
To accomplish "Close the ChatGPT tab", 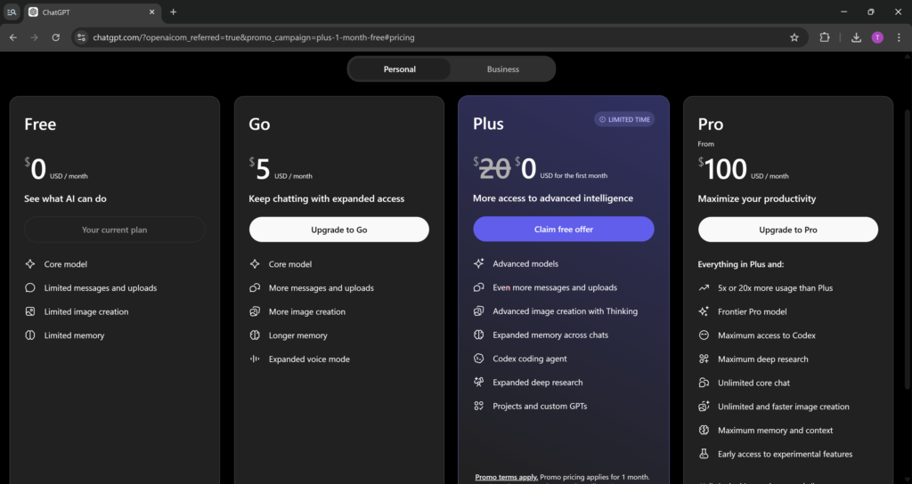I will (151, 12).
